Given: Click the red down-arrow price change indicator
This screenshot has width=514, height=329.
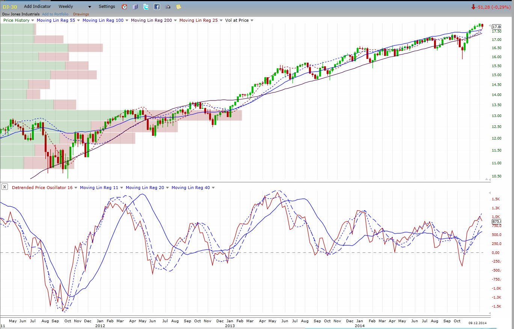Looking at the screenshot, I should (x=473, y=7).
